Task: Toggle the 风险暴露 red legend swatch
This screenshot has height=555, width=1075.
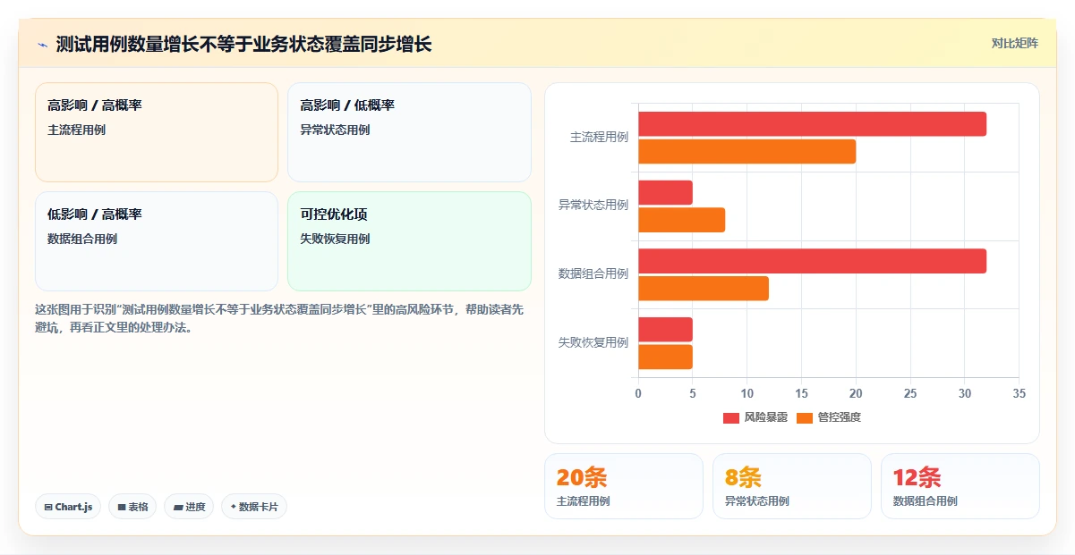Action: (x=731, y=418)
